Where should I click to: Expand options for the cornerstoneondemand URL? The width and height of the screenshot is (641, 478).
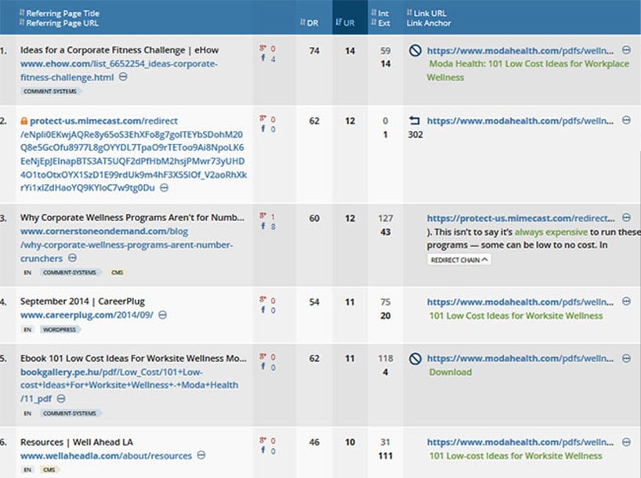(72, 258)
